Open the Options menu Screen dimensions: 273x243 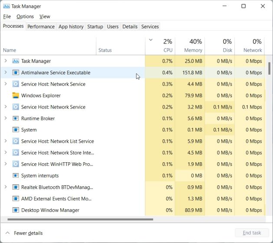click(x=25, y=16)
